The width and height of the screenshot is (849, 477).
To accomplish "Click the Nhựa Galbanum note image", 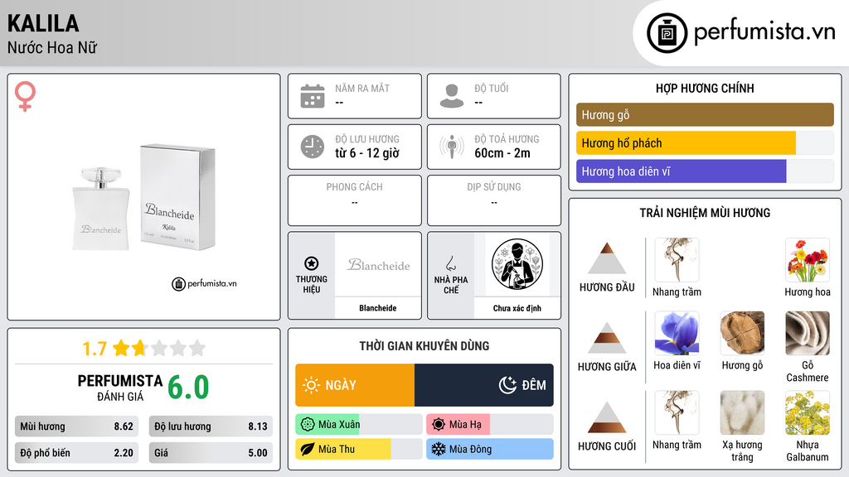I will coord(808,412).
